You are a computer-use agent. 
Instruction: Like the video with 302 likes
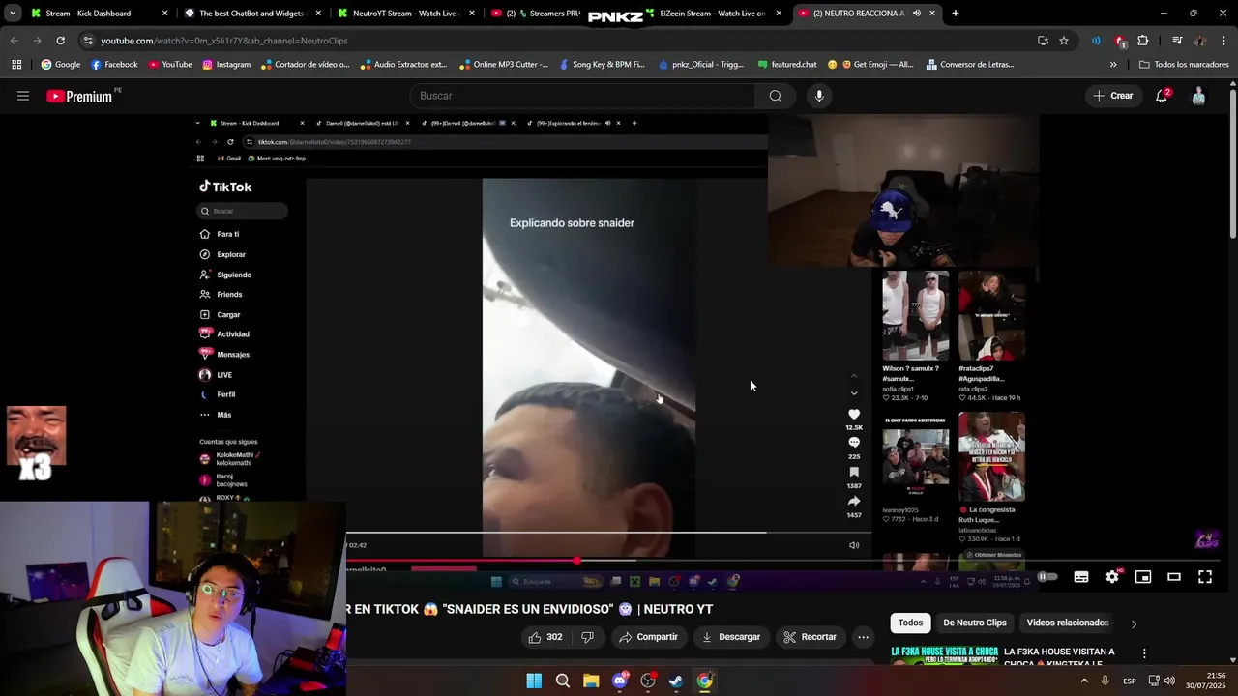545,637
